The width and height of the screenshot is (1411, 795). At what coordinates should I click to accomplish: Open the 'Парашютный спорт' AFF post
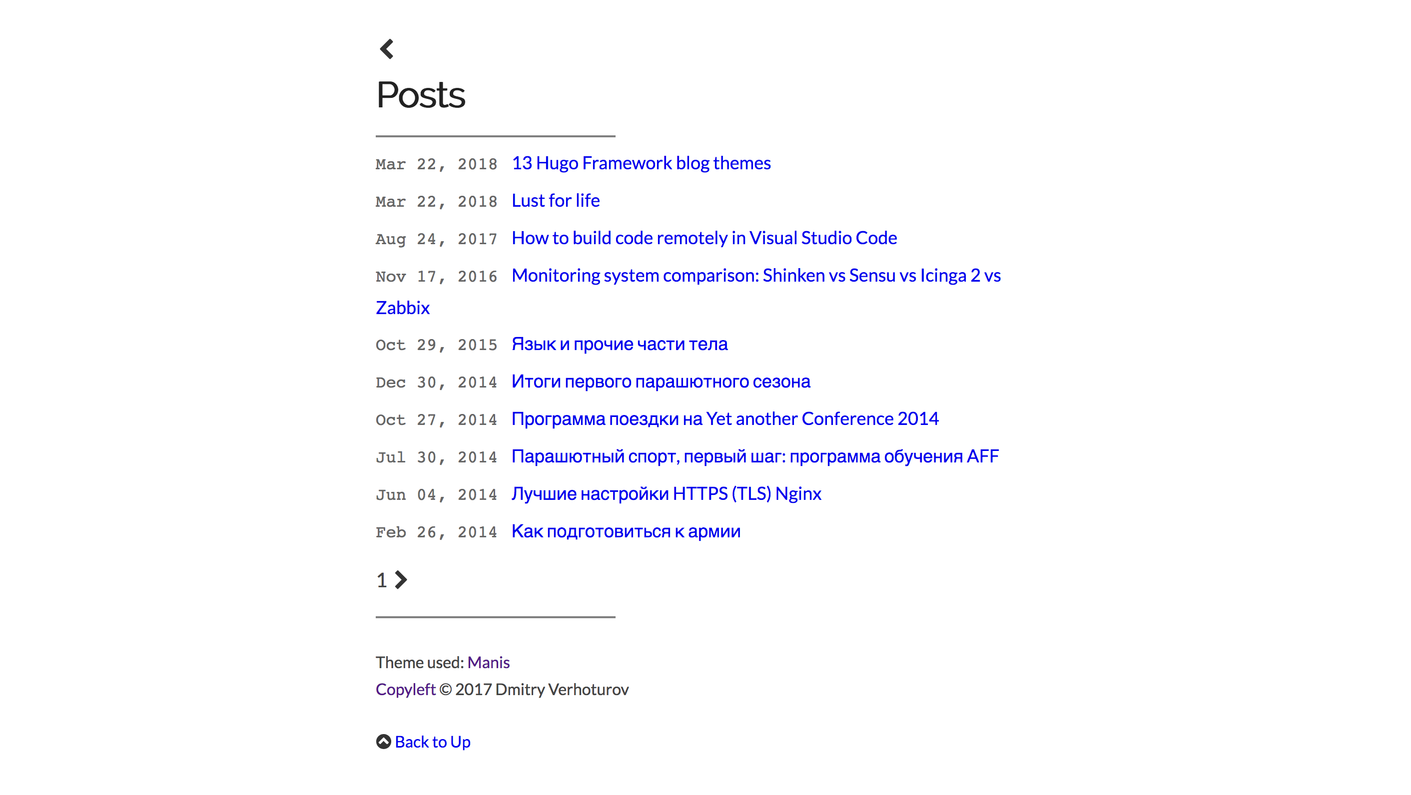(x=755, y=456)
